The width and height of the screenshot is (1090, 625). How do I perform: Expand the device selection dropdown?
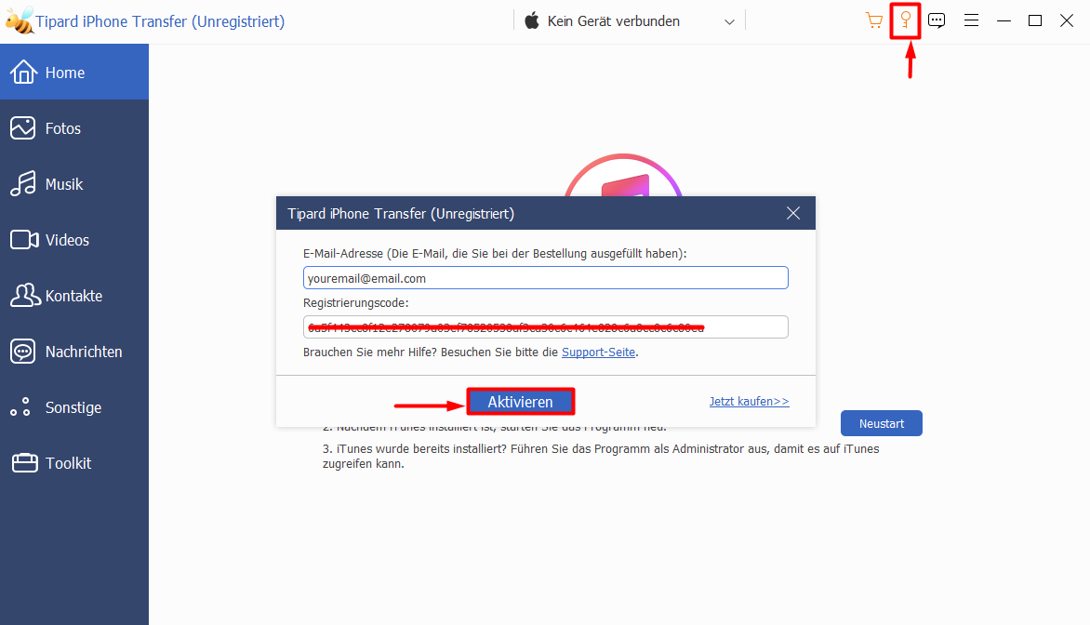[729, 21]
